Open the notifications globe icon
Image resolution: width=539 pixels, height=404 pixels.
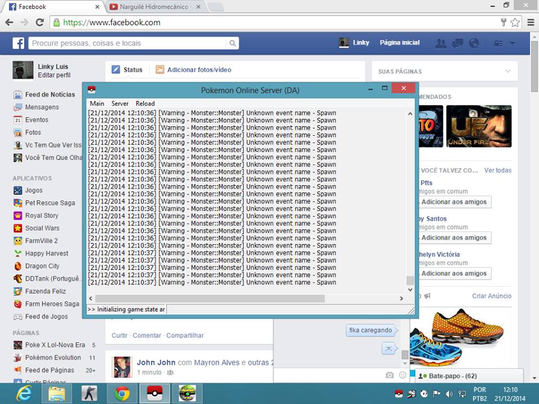pyautogui.click(x=474, y=43)
